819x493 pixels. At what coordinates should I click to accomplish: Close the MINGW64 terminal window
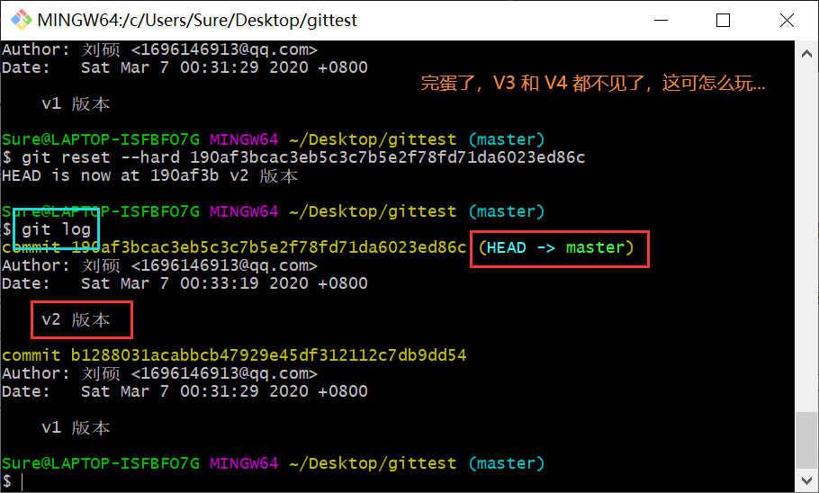787,21
